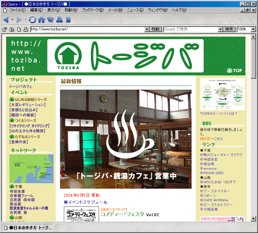Open the 【坐禅の会】 link
The width and height of the screenshot is (258, 233).
coord(19,142)
